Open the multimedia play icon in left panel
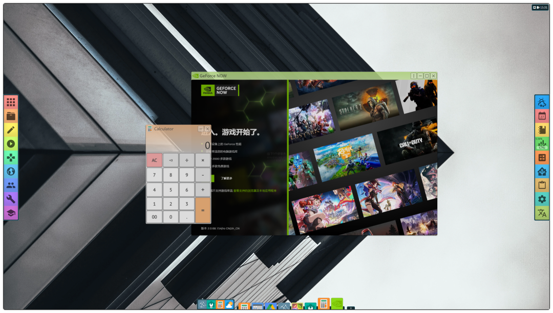 pos(11,144)
